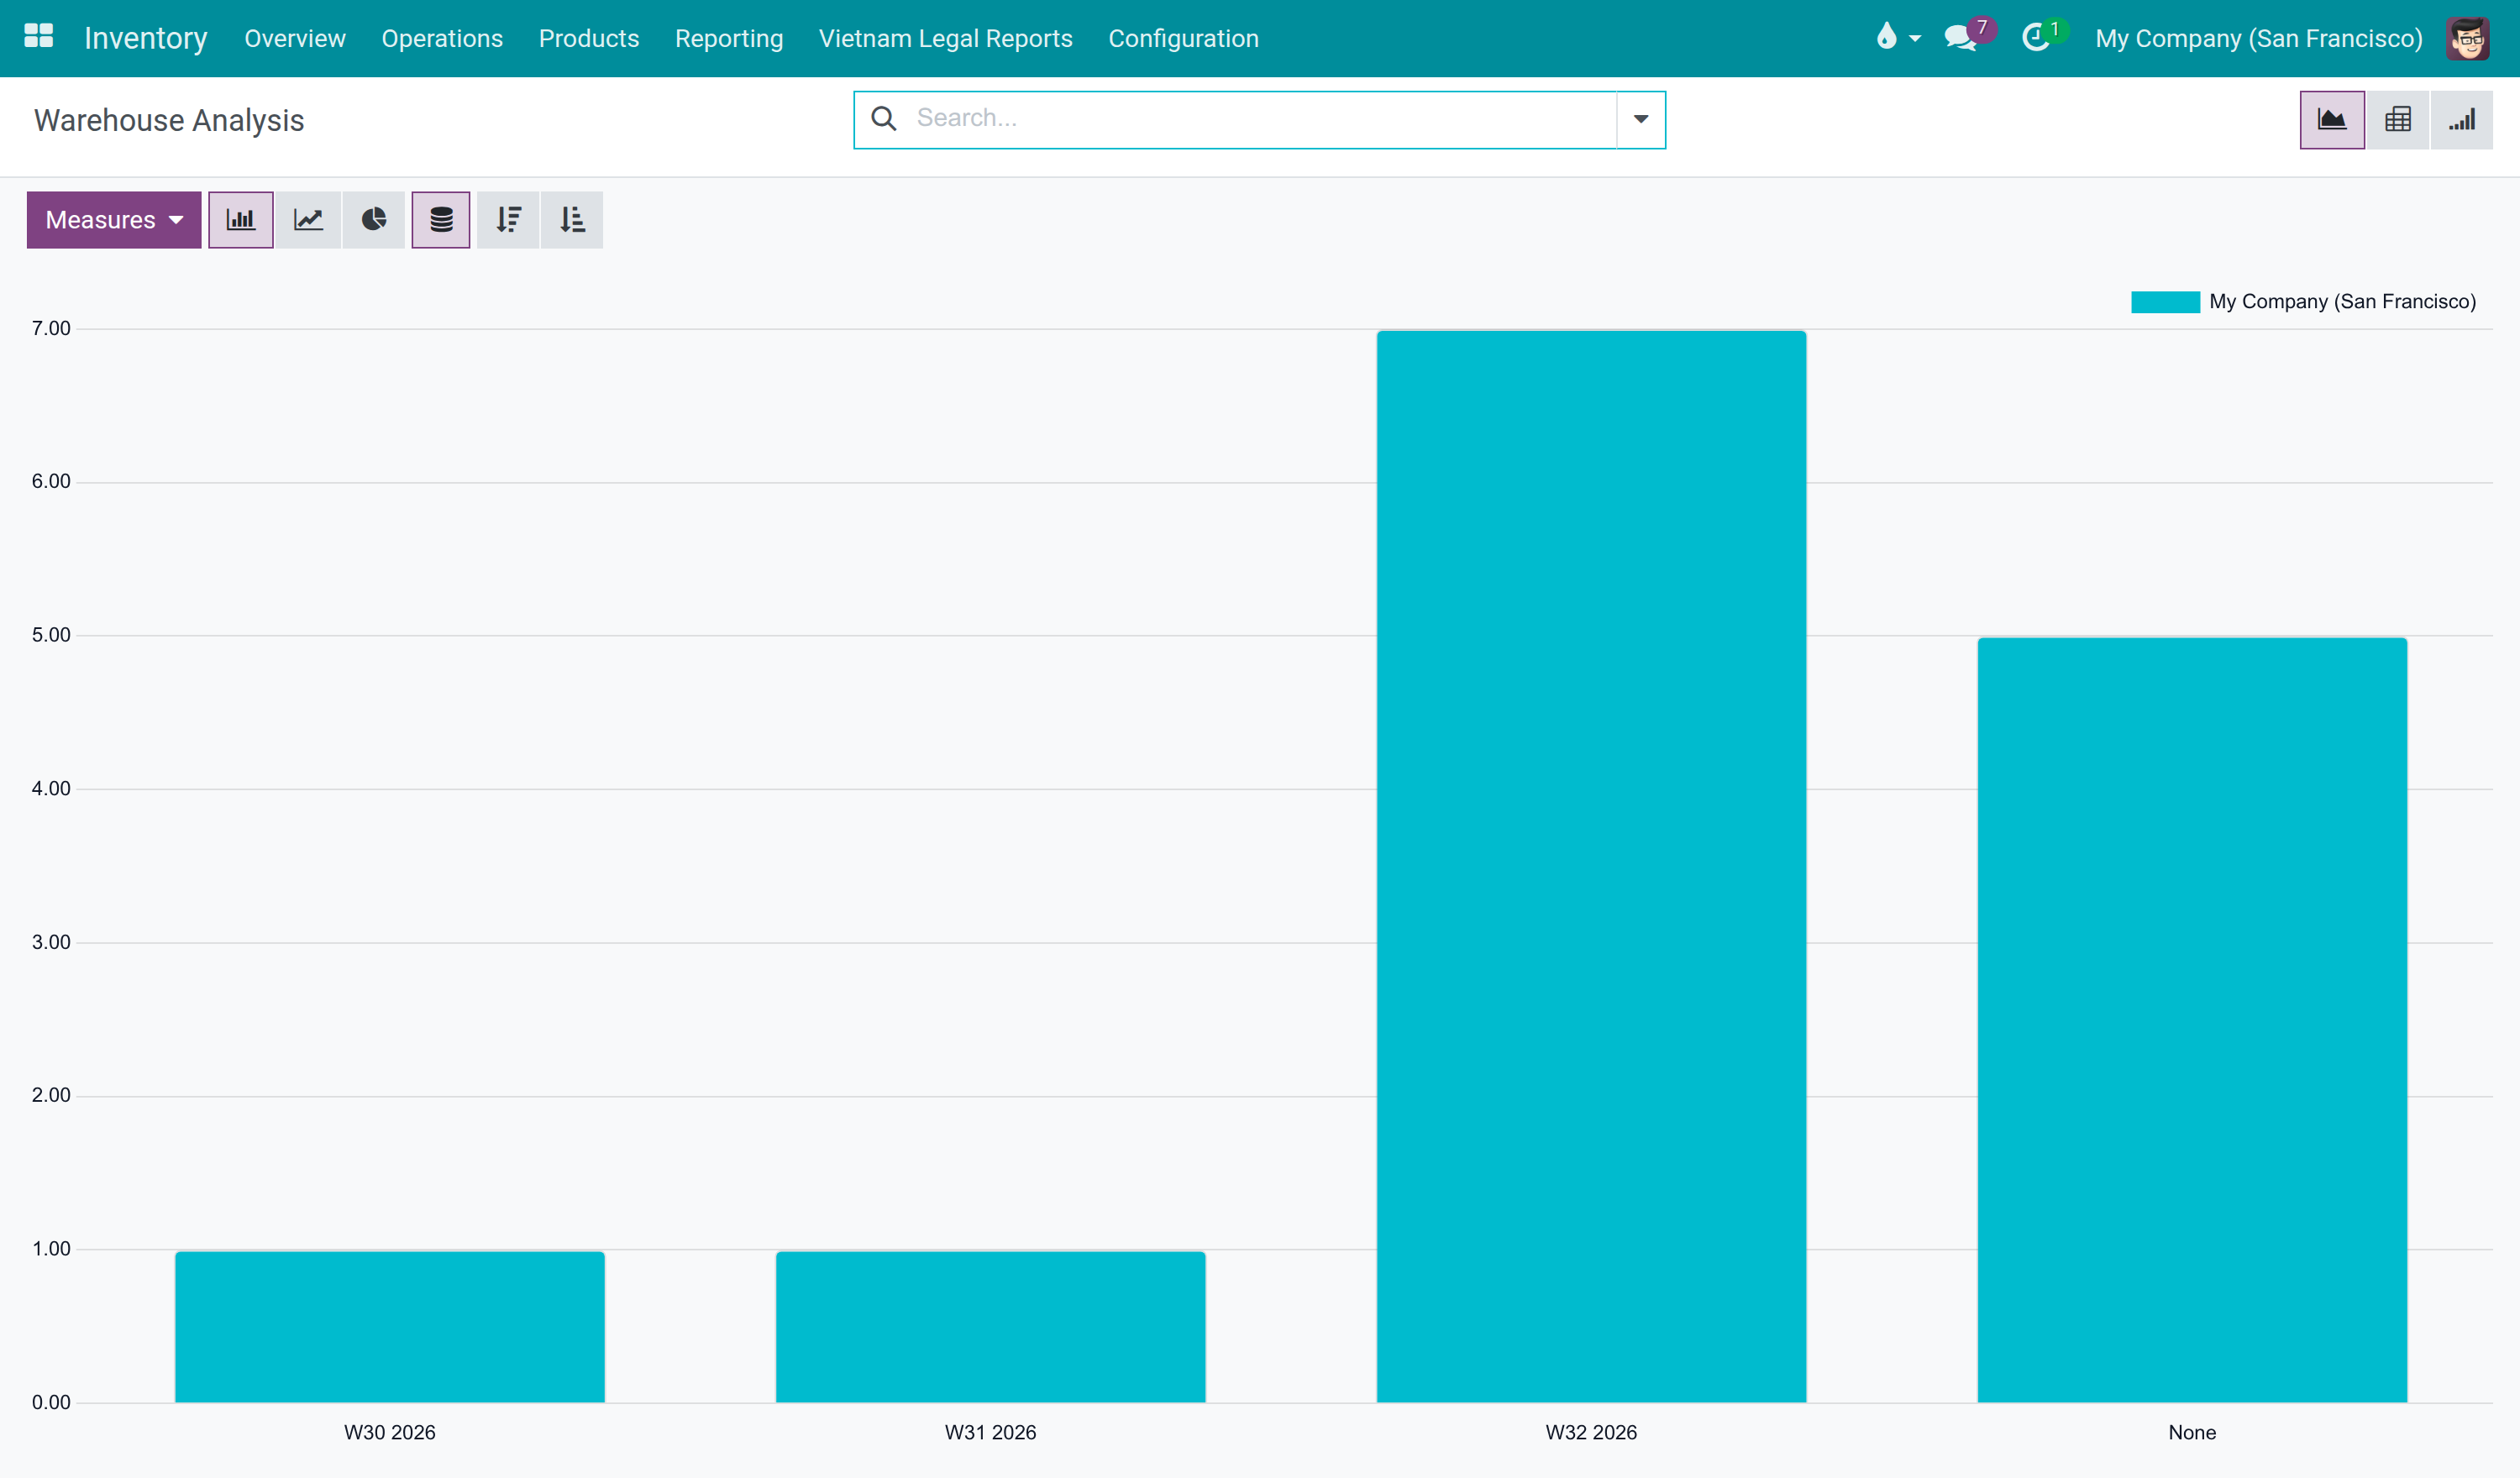This screenshot has width=2520, height=1478.
Task: Select the bar chart mode
Action: pos(240,220)
